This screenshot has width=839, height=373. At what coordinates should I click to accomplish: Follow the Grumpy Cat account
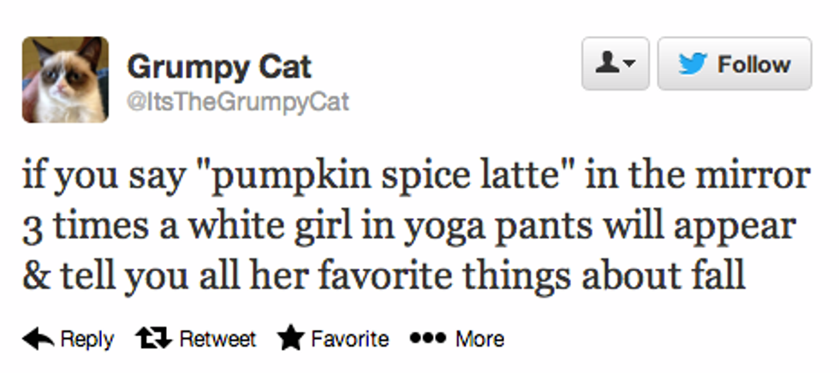click(x=734, y=64)
